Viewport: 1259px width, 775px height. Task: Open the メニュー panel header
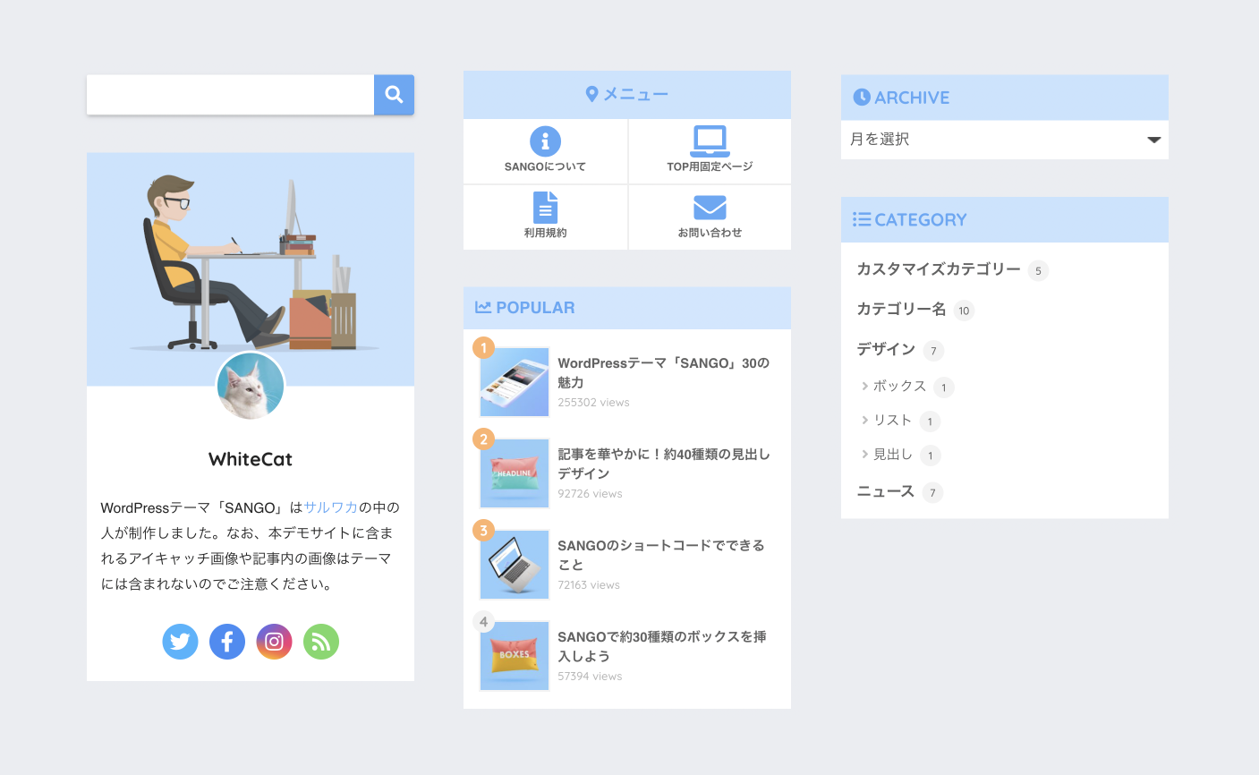click(x=626, y=94)
